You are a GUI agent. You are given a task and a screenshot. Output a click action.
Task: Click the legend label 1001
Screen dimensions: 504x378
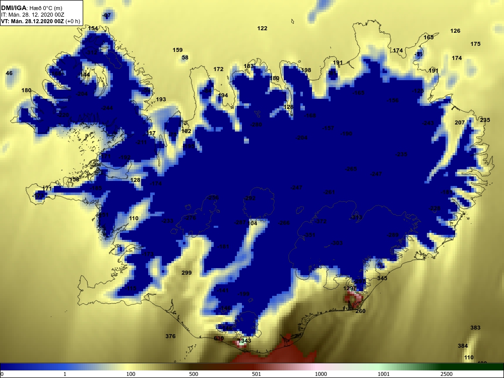384,374
